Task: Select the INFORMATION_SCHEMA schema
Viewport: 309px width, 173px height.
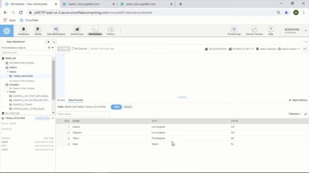Action: 21,63
